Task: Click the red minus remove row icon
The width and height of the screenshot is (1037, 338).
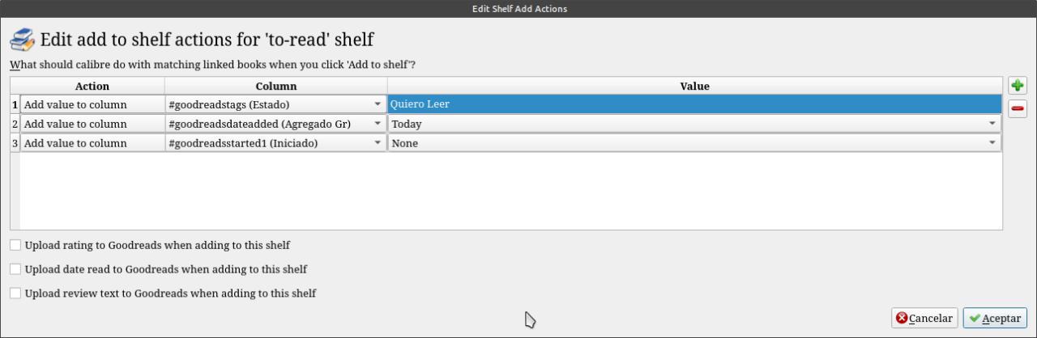Action: click(x=1018, y=109)
